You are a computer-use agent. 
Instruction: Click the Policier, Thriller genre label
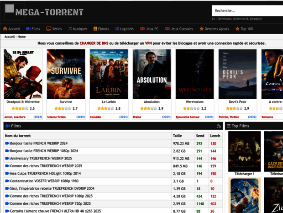(229, 117)
